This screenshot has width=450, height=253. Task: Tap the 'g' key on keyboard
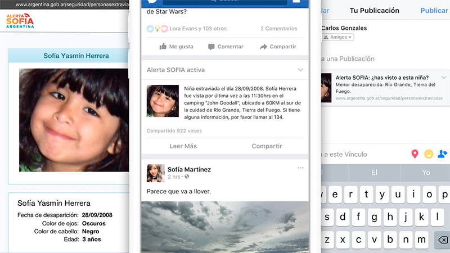coord(374,217)
